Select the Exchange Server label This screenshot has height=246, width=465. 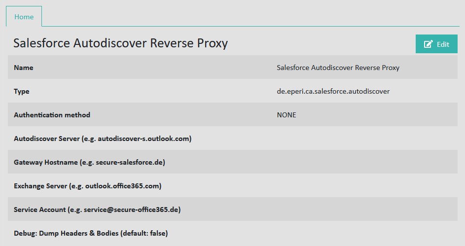point(87,186)
